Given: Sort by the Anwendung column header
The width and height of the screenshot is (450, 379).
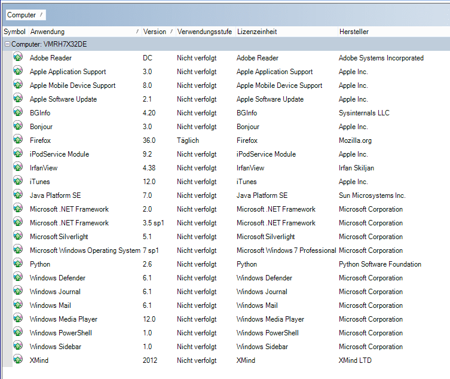Looking at the screenshot, I should click(85, 32).
